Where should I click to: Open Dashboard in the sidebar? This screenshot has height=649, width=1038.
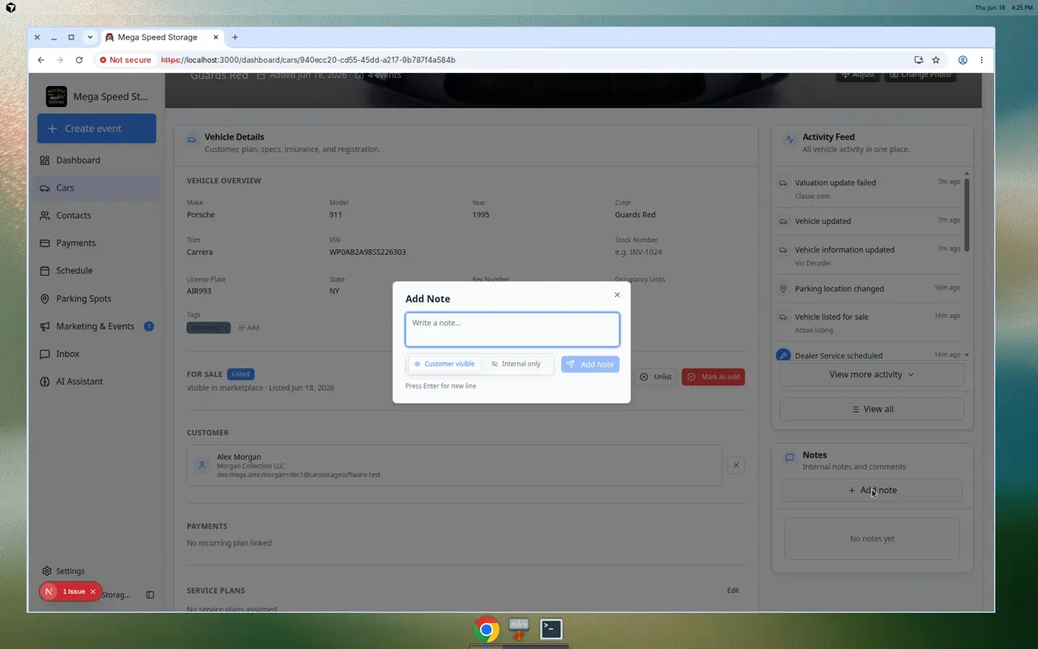coord(97,160)
